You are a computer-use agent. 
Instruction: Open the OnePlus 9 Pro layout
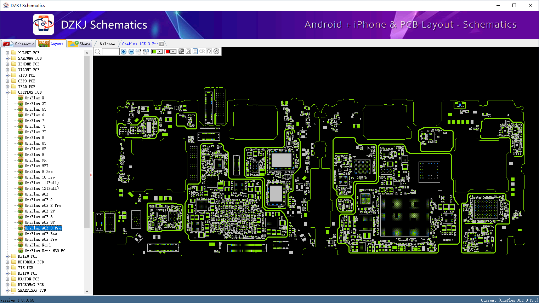(39, 171)
